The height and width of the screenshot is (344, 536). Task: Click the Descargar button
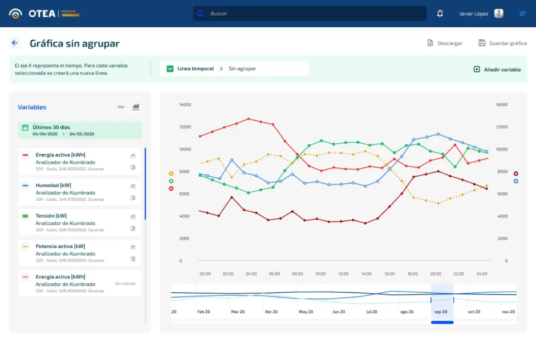445,43
